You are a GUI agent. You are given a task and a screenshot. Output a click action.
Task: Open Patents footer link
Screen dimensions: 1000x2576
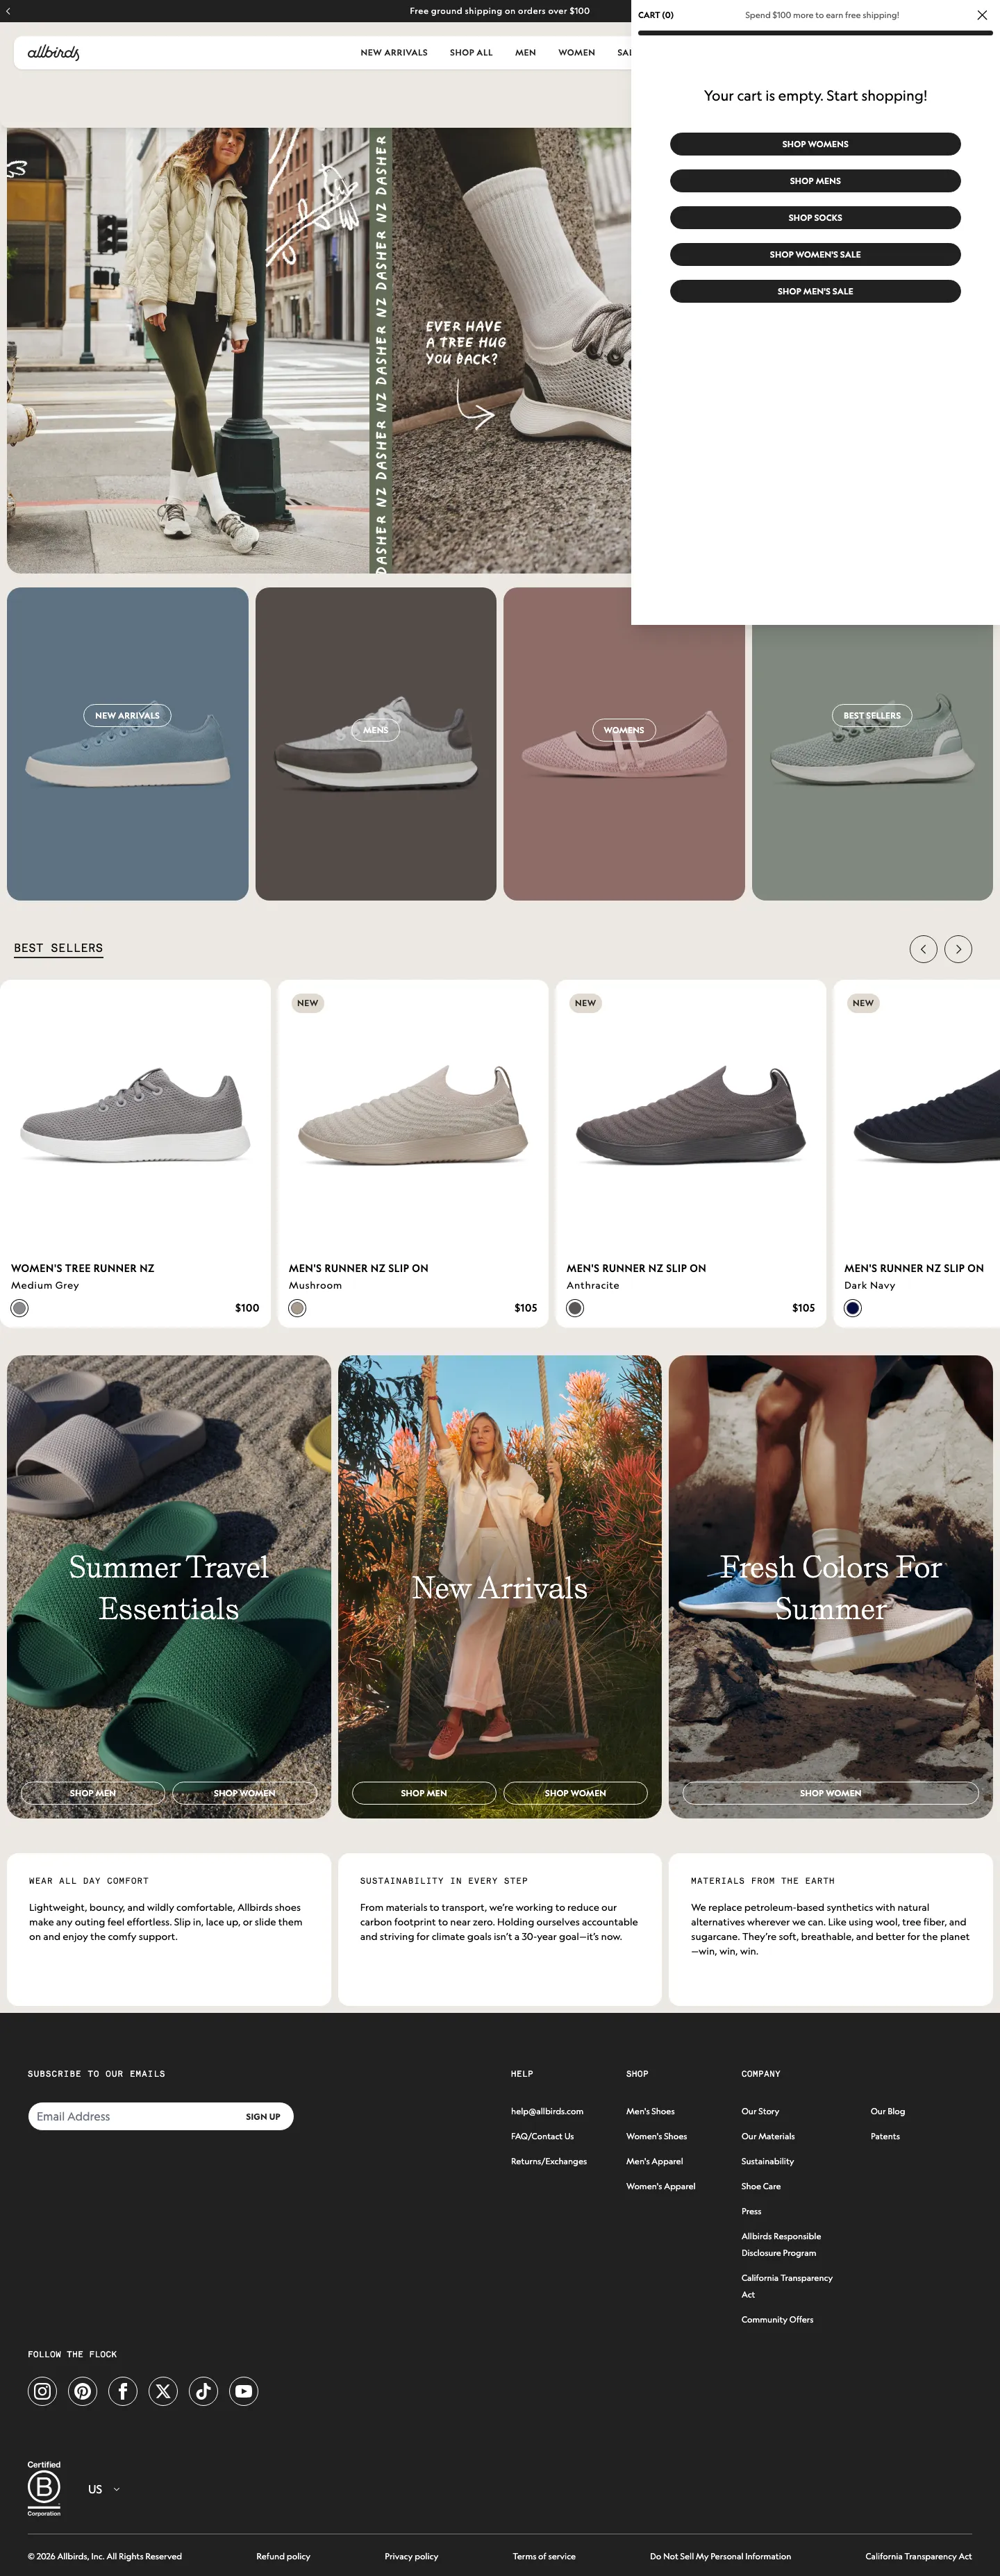click(x=885, y=2136)
